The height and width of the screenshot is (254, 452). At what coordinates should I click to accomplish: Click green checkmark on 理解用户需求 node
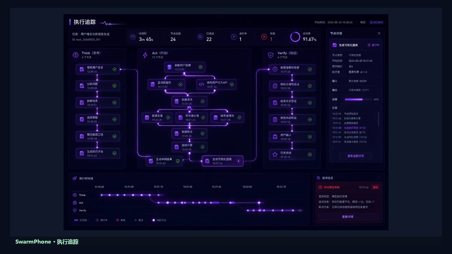click(114, 69)
